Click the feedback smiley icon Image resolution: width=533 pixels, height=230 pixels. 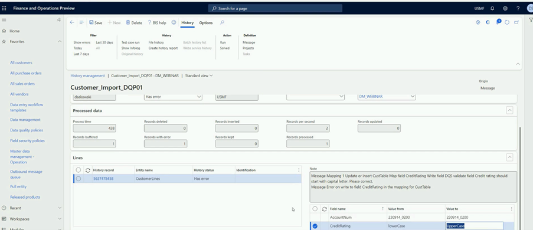pos(174,22)
